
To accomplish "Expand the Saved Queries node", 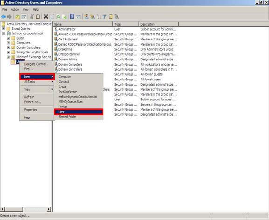I will pyautogui.click(x=3, y=28).
